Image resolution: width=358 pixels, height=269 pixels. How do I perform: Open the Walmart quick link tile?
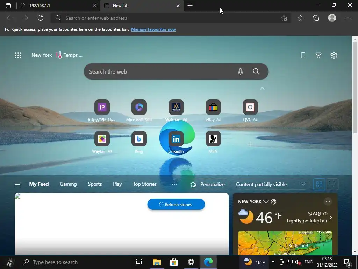coord(176,111)
